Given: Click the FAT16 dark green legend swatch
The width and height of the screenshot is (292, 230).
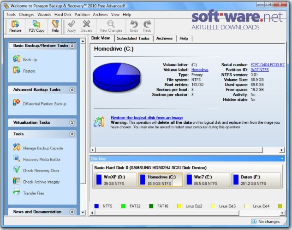Looking at the screenshot, I should (x=151, y=206).
